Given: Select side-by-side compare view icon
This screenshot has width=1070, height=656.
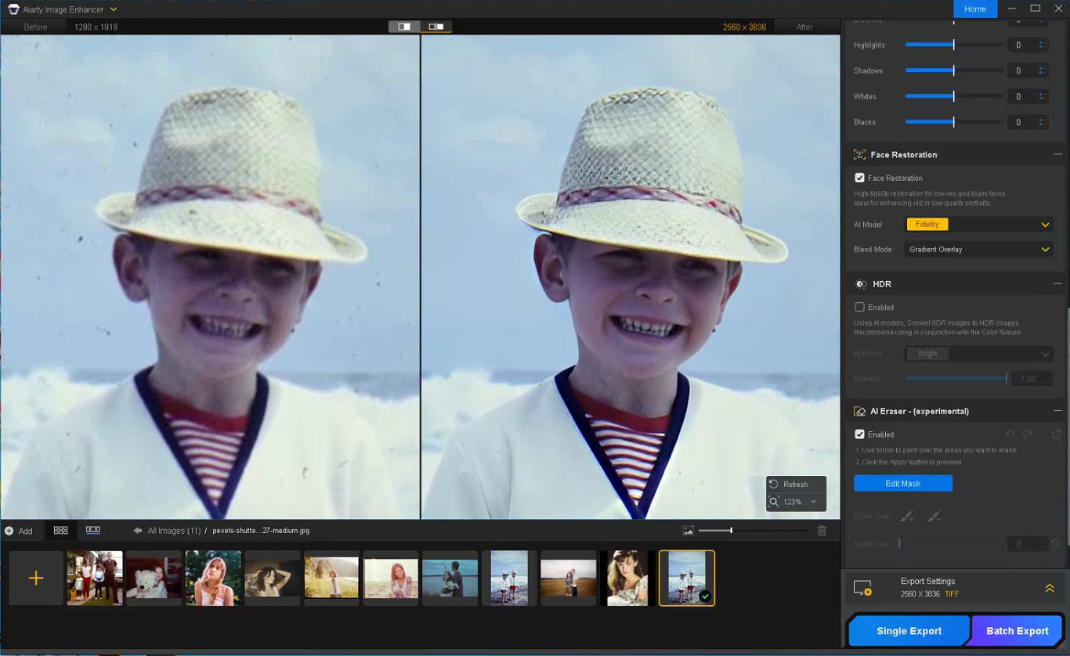Looking at the screenshot, I should click(x=436, y=27).
